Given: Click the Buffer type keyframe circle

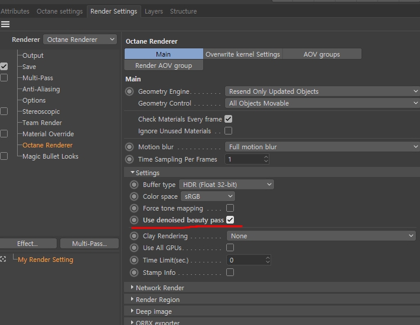Looking at the screenshot, I should point(134,185).
